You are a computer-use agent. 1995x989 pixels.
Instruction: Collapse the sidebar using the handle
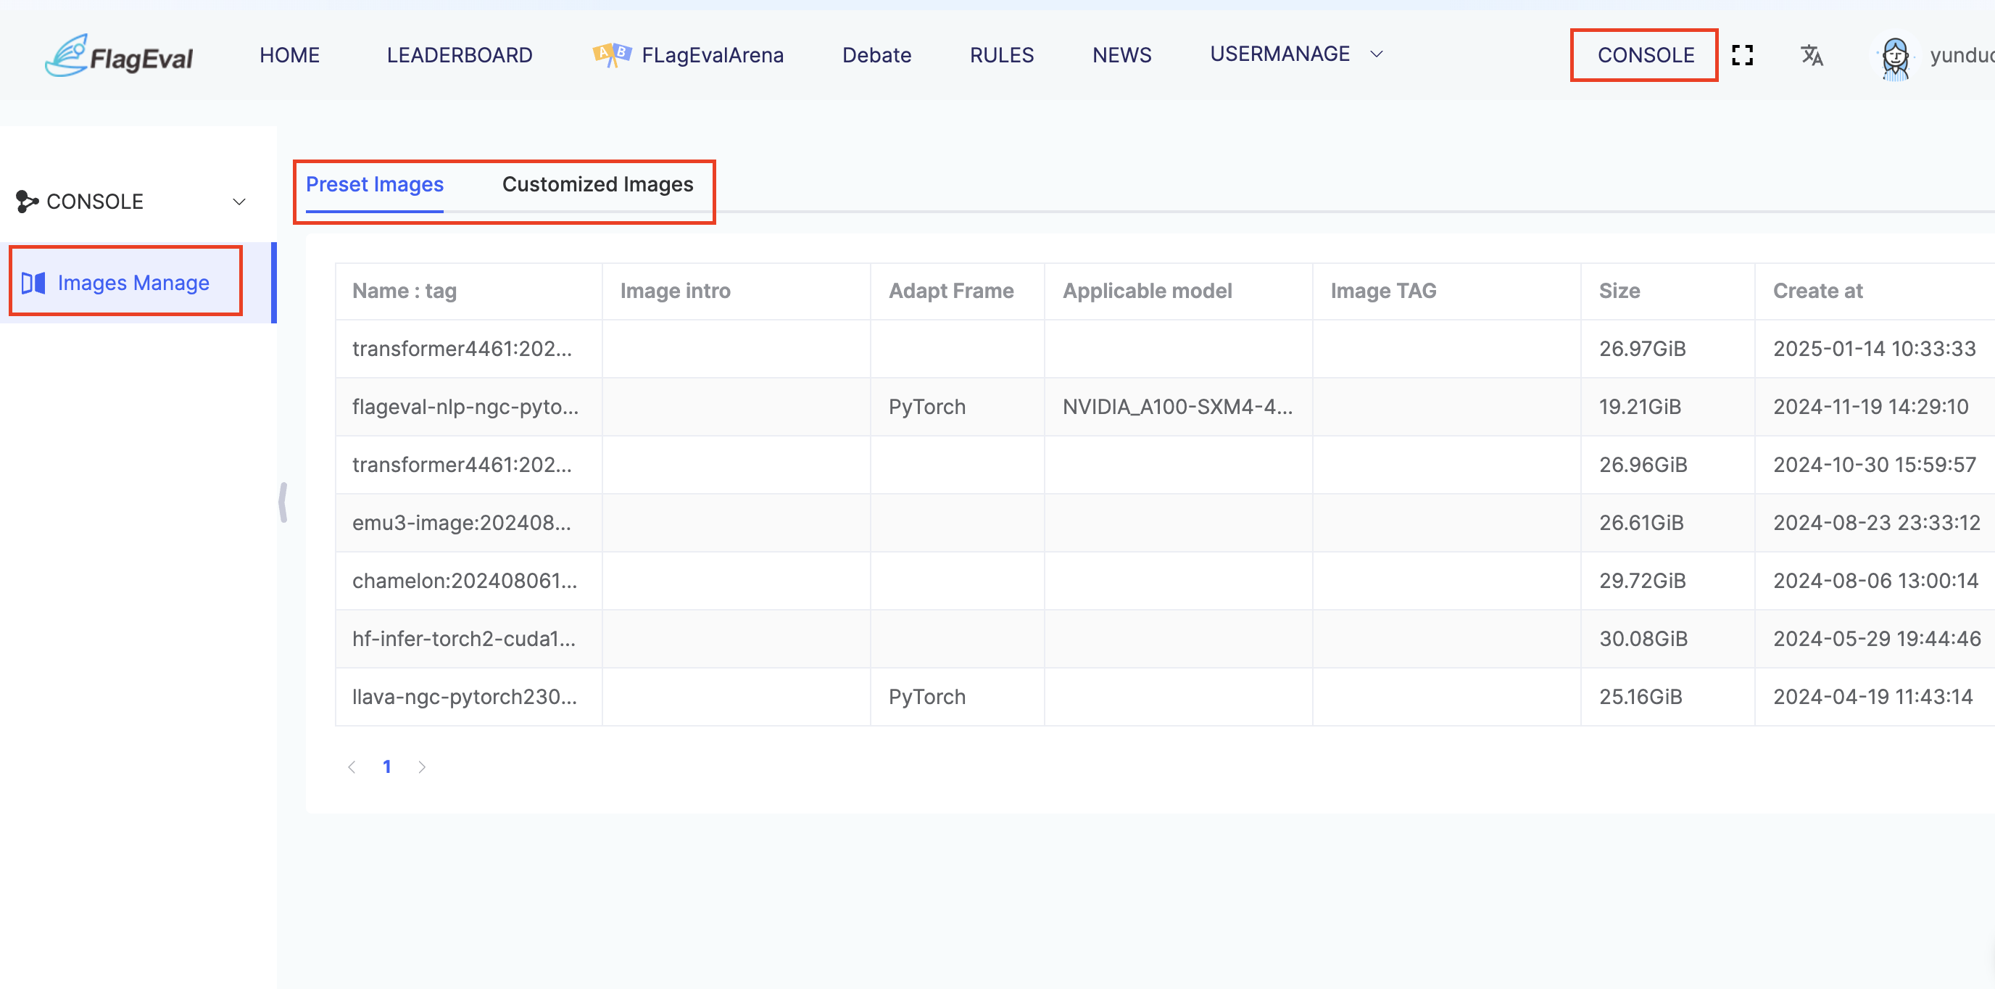pos(283,502)
